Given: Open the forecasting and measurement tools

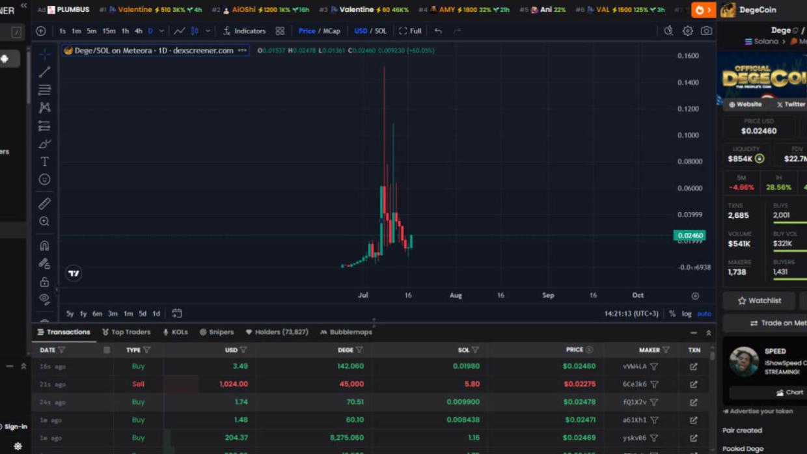Looking at the screenshot, I should [44, 126].
